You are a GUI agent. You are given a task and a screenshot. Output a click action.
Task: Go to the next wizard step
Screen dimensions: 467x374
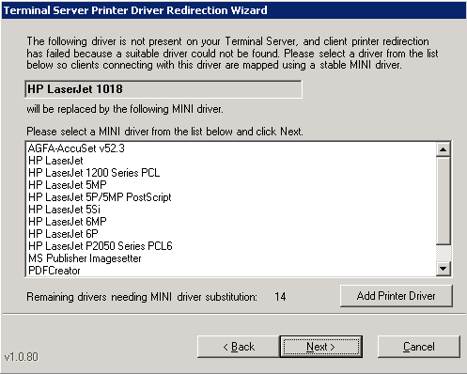pos(321,347)
